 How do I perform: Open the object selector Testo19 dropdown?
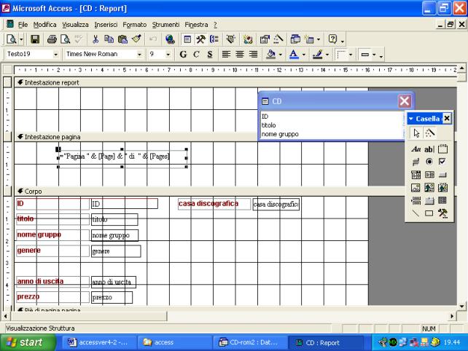click(55, 55)
